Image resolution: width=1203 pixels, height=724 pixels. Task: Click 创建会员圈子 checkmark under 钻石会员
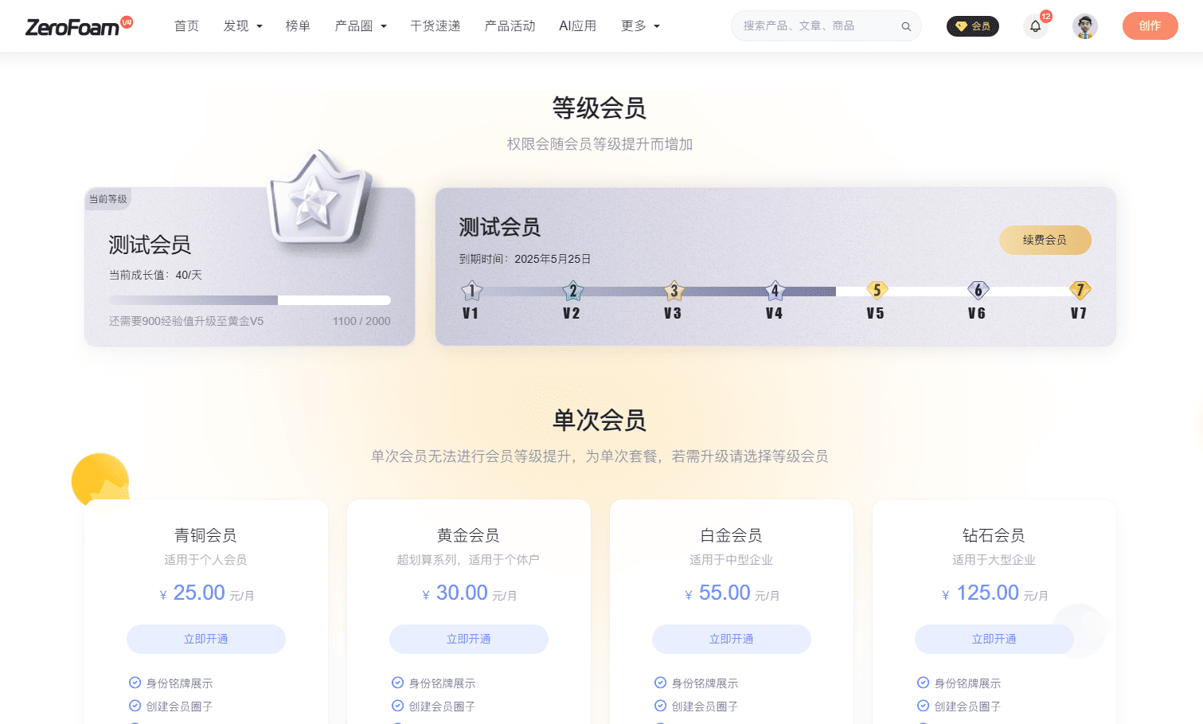922,706
